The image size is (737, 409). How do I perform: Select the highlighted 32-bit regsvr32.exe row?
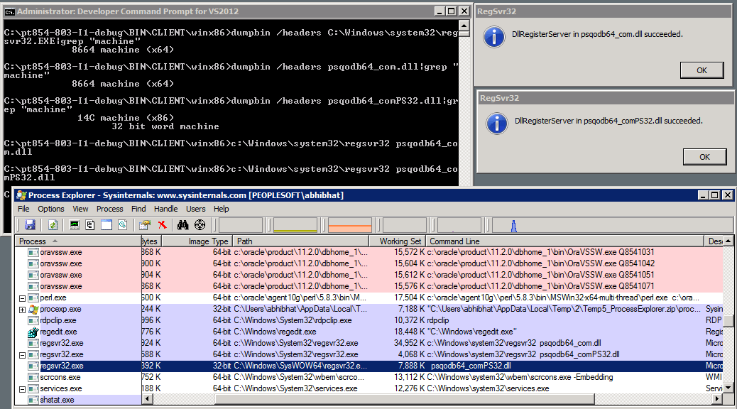coord(369,366)
